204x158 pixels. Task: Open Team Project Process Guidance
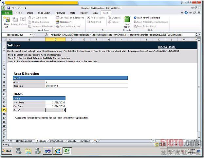tap(151, 22)
